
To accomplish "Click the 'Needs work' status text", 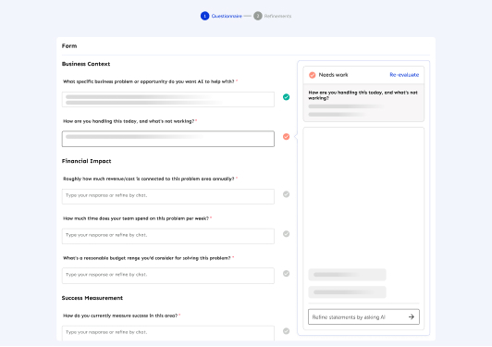I will point(333,75).
